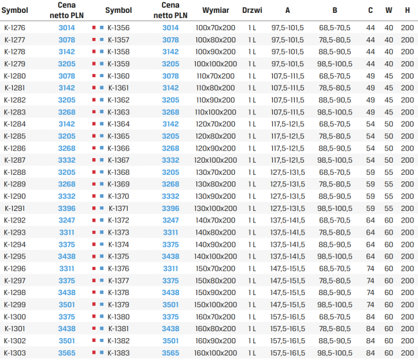The width and height of the screenshot is (418, 360).
Task: Click price 3311 next to K-1373
Action: click(171, 233)
